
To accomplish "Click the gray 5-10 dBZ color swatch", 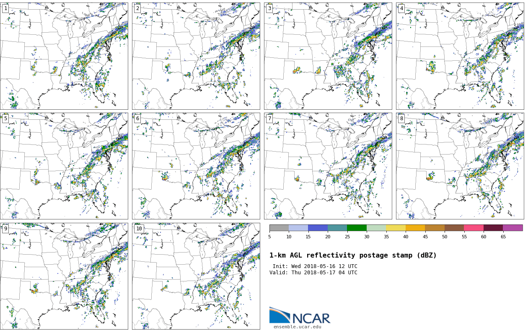I will click(279, 228).
